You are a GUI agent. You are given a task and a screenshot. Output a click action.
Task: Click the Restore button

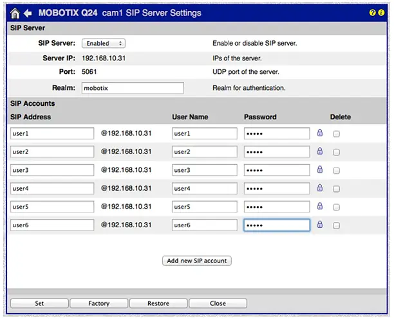coord(158,304)
